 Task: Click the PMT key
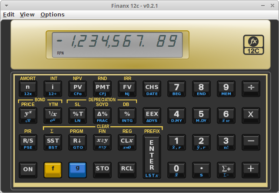point(102,89)
